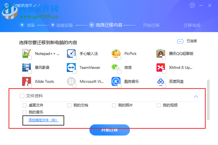Check the 我的照片 checkbox
Viewport: 218px width, 145px height.
coord(114,105)
